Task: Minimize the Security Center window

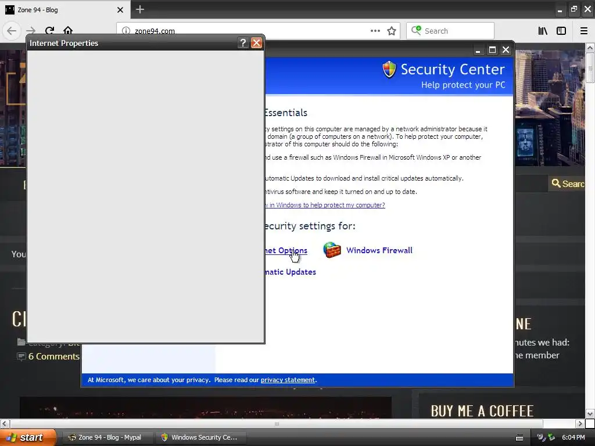Action: [478, 50]
